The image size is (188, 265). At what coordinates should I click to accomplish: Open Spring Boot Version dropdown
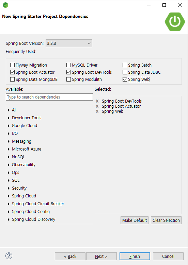(69, 43)
